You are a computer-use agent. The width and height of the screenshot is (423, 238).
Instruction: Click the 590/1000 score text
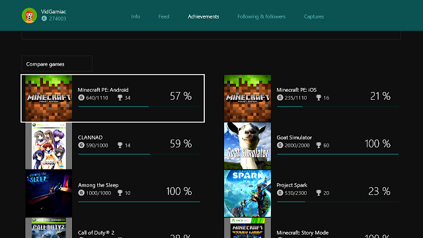tap(97, 145)
